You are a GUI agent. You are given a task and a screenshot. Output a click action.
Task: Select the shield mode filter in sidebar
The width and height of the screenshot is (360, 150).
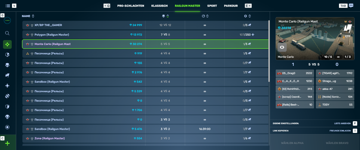(x=7, y=106)
